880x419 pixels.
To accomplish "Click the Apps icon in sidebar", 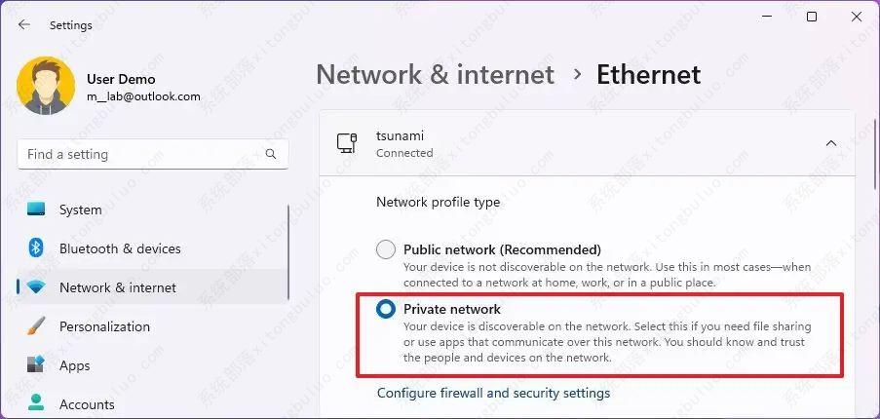I will click(x=36, y=365).
